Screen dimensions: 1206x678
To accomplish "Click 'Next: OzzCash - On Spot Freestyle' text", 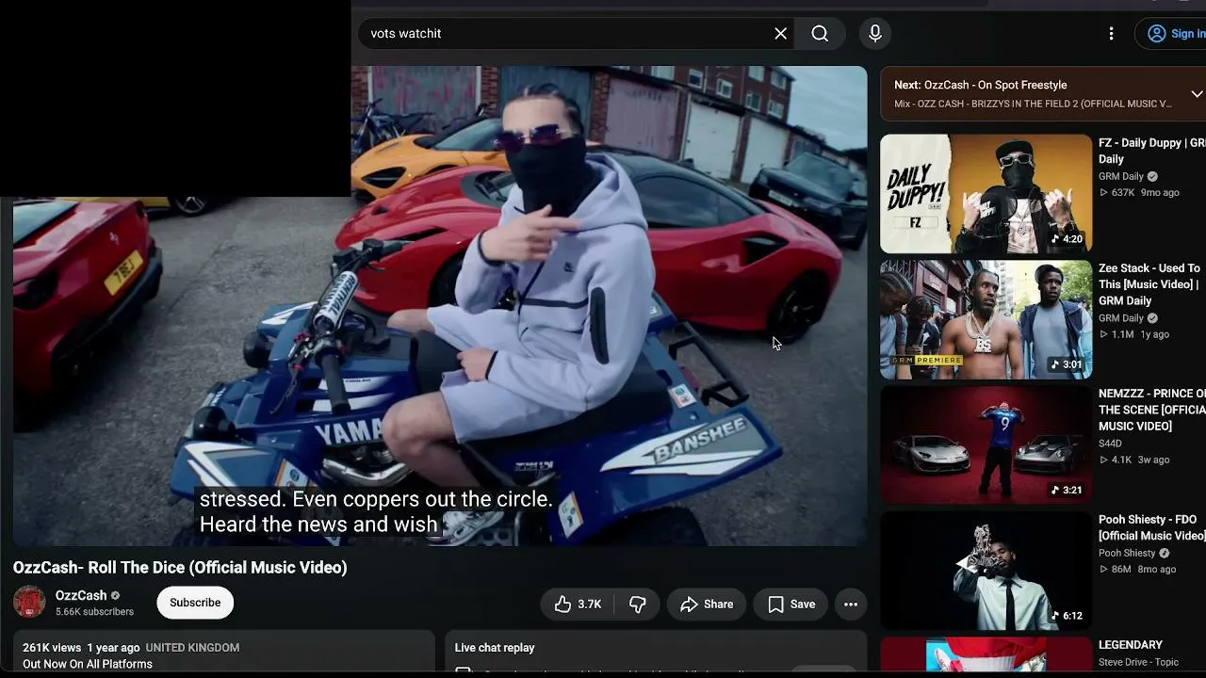I will pos(981,85).
